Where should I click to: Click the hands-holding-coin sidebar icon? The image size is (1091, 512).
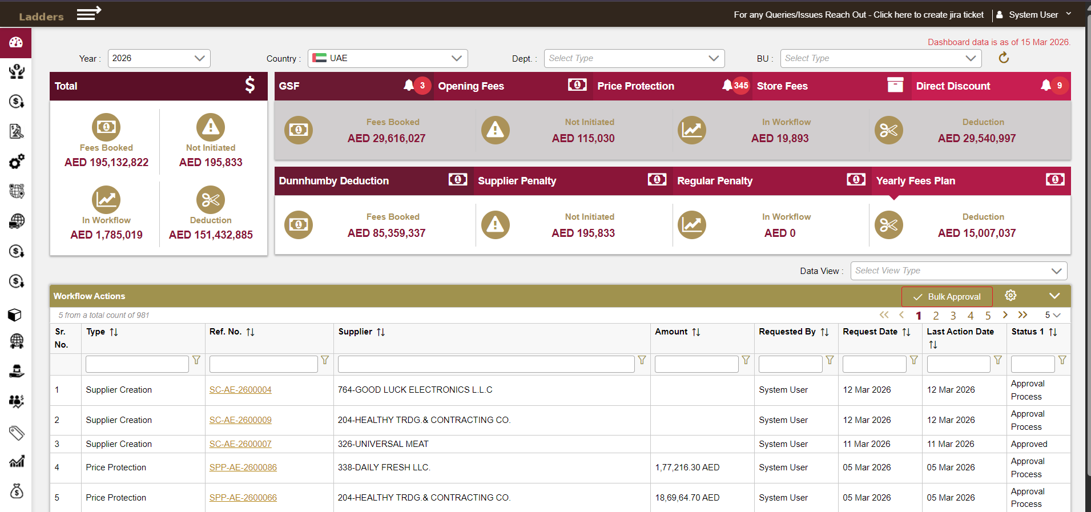coord(17,71)
